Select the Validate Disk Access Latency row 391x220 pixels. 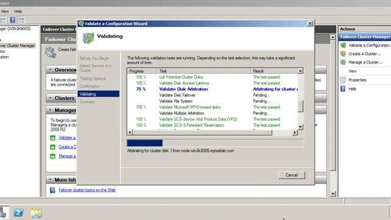213,83
